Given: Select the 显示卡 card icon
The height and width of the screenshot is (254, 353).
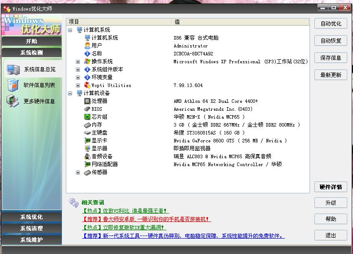Looking at the screenshot, I should [87, 141].
